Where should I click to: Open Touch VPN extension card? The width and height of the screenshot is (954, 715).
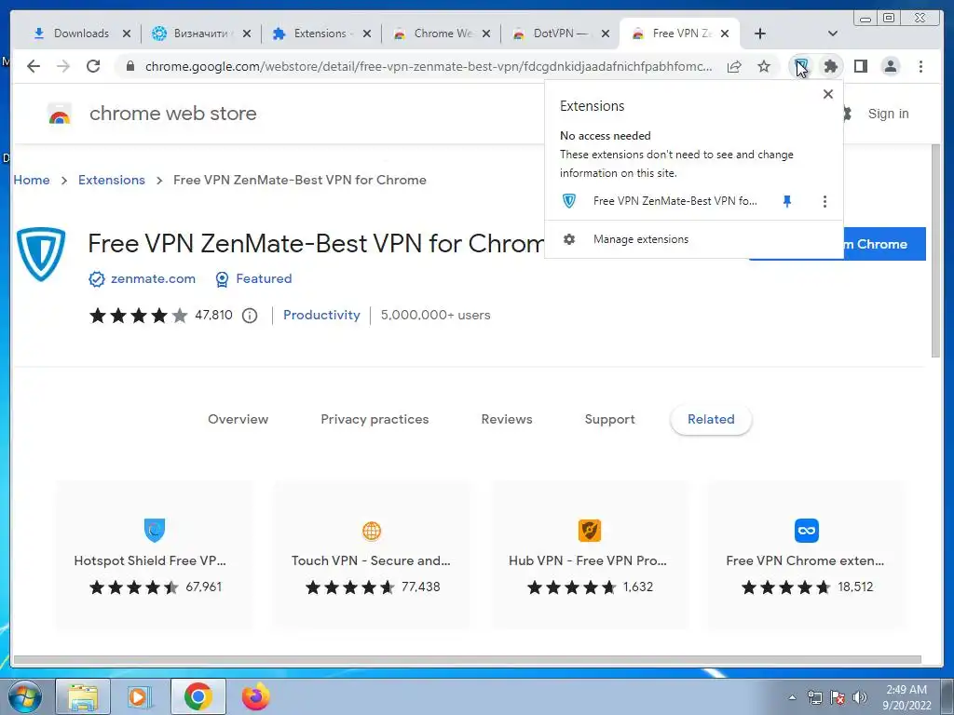(x=372, y=555)
